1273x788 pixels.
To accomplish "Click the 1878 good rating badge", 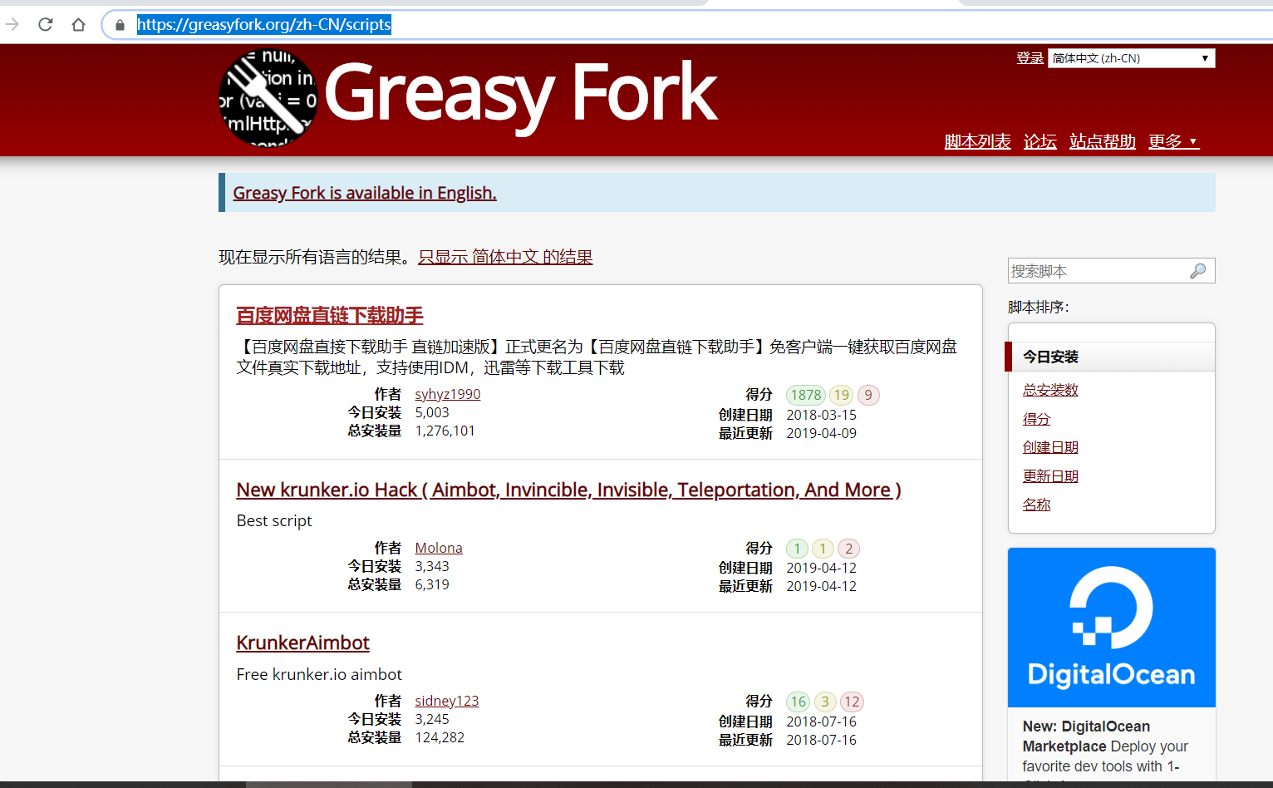I will tap(806, 395).
